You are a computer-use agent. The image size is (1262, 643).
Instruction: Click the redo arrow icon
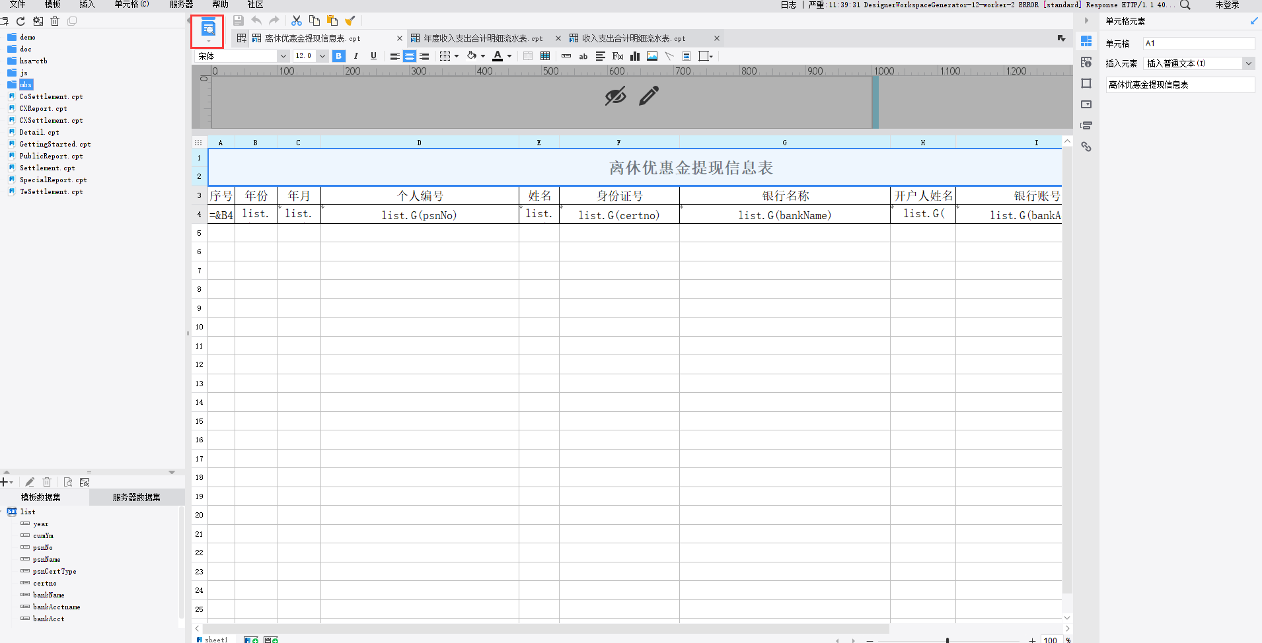pos(274,20)
